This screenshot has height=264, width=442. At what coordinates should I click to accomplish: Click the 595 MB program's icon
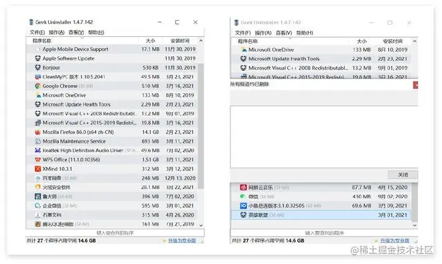point(38,206)
